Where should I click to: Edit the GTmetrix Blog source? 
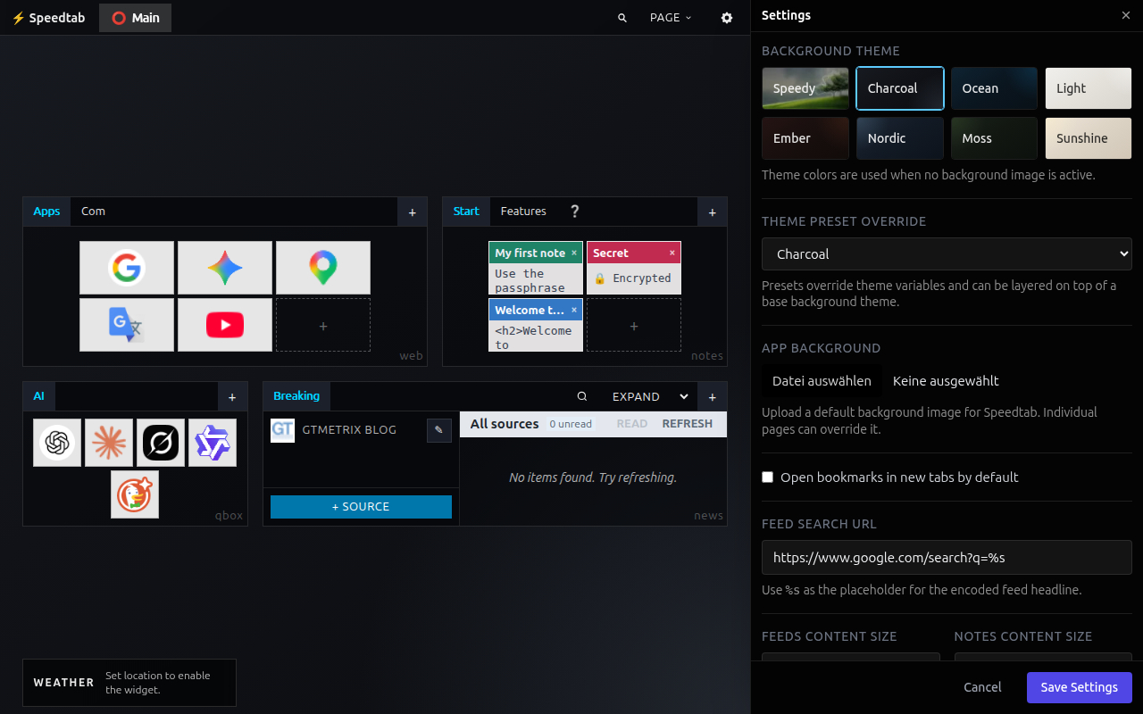pos(438,430)
